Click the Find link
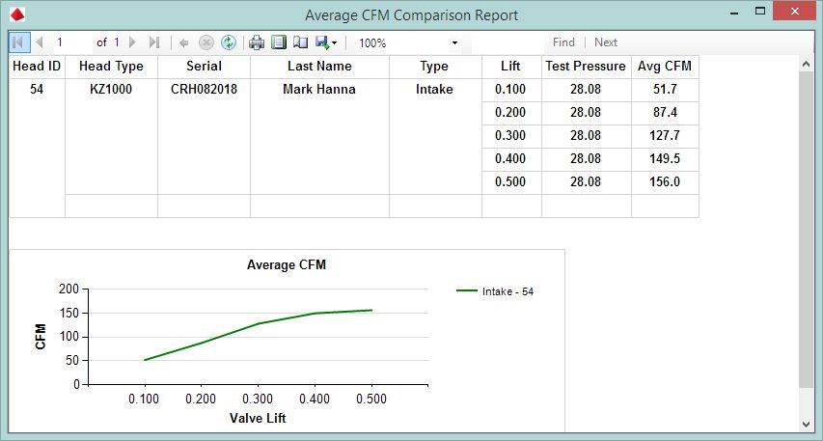This screenshot has width=823, height=441. coord(563,42)
